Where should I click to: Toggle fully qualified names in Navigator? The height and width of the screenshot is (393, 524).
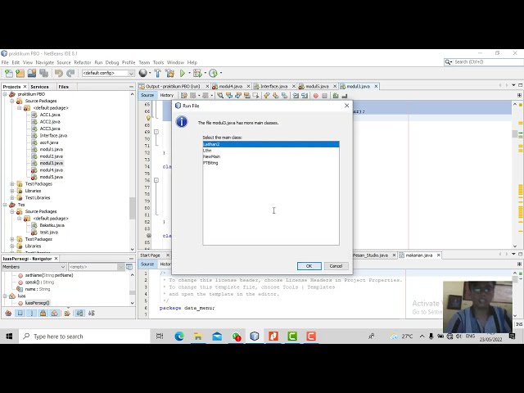coord(67,313)
